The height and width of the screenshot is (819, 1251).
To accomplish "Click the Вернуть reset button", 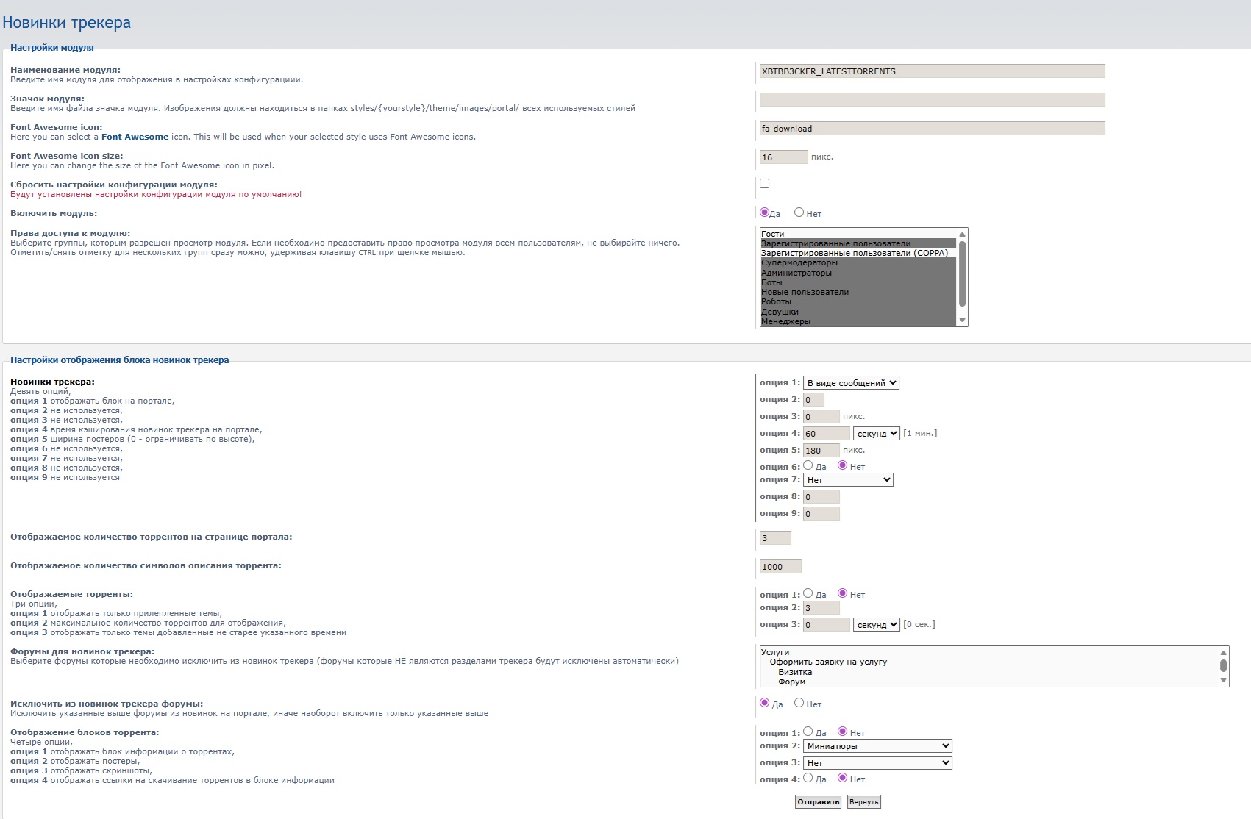I will [x=863, y=801].
